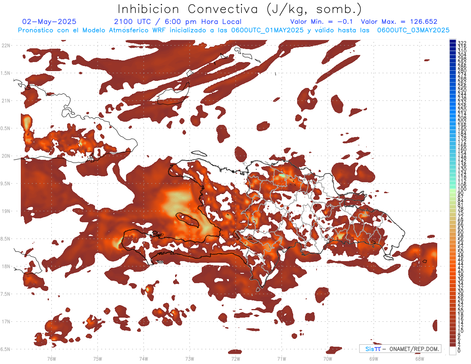Viewport: 471px width, 364px height.
Task: Click the '21N' latitude label
Action: (6, 101)
